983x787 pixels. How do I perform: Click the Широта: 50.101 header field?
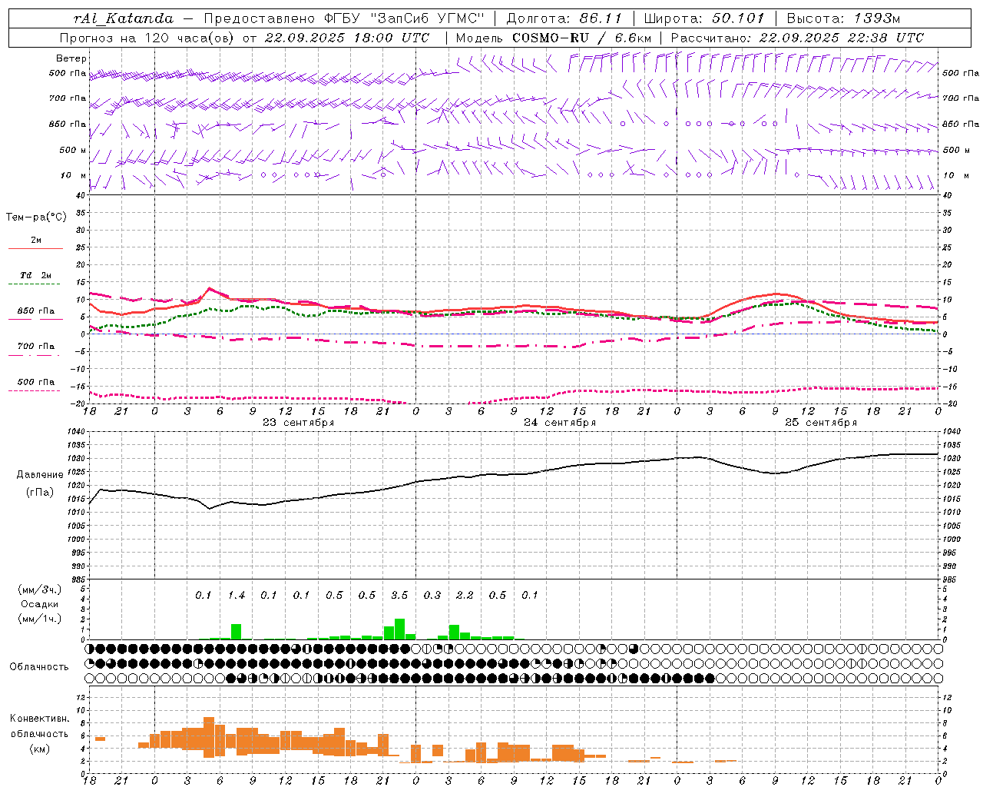[704, 18]
